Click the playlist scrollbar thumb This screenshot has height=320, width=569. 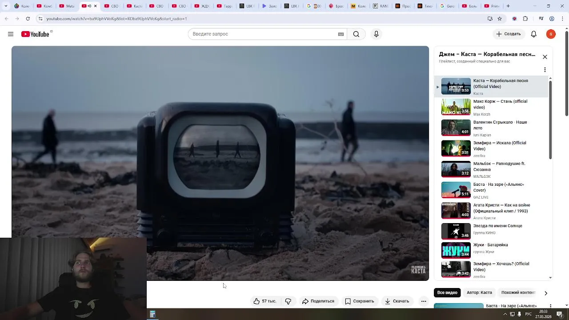click(550, 120)
